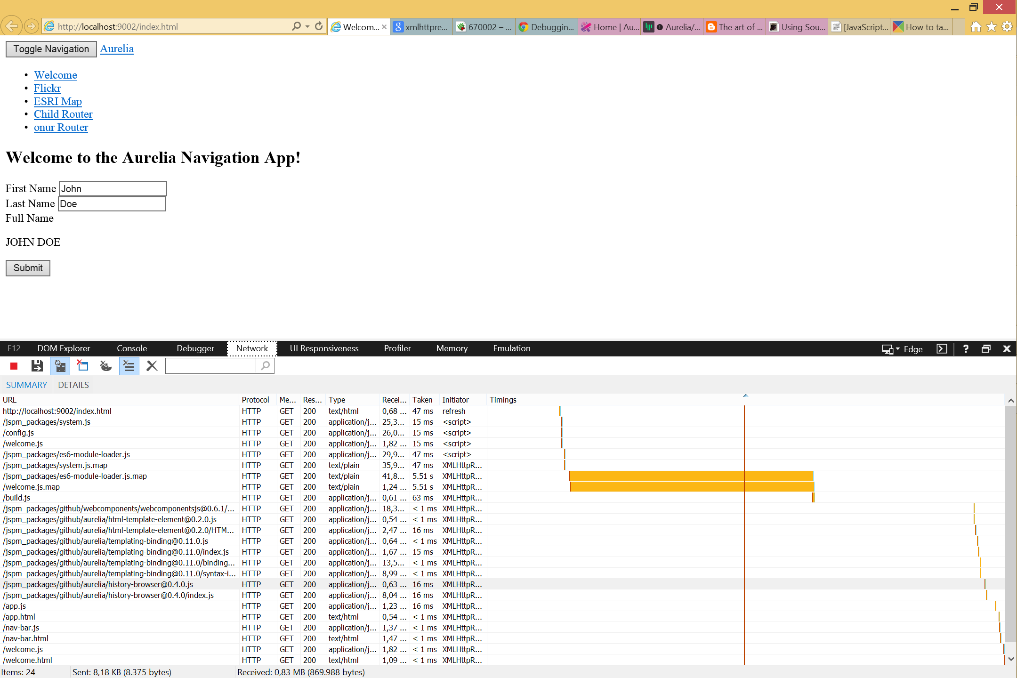Viewport: 1017px width, 678px height.
Task: Go to the browser home page icon
Action: [976, 27]
